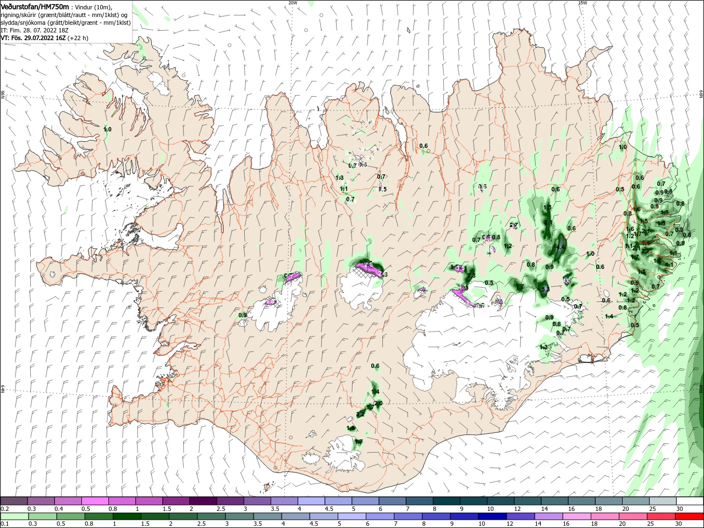Pick top-row dark purple swatch between 2 and 2.5
The height and width of the screenshot is (528, 704).
pyautogui.click(x=203, y=501)
